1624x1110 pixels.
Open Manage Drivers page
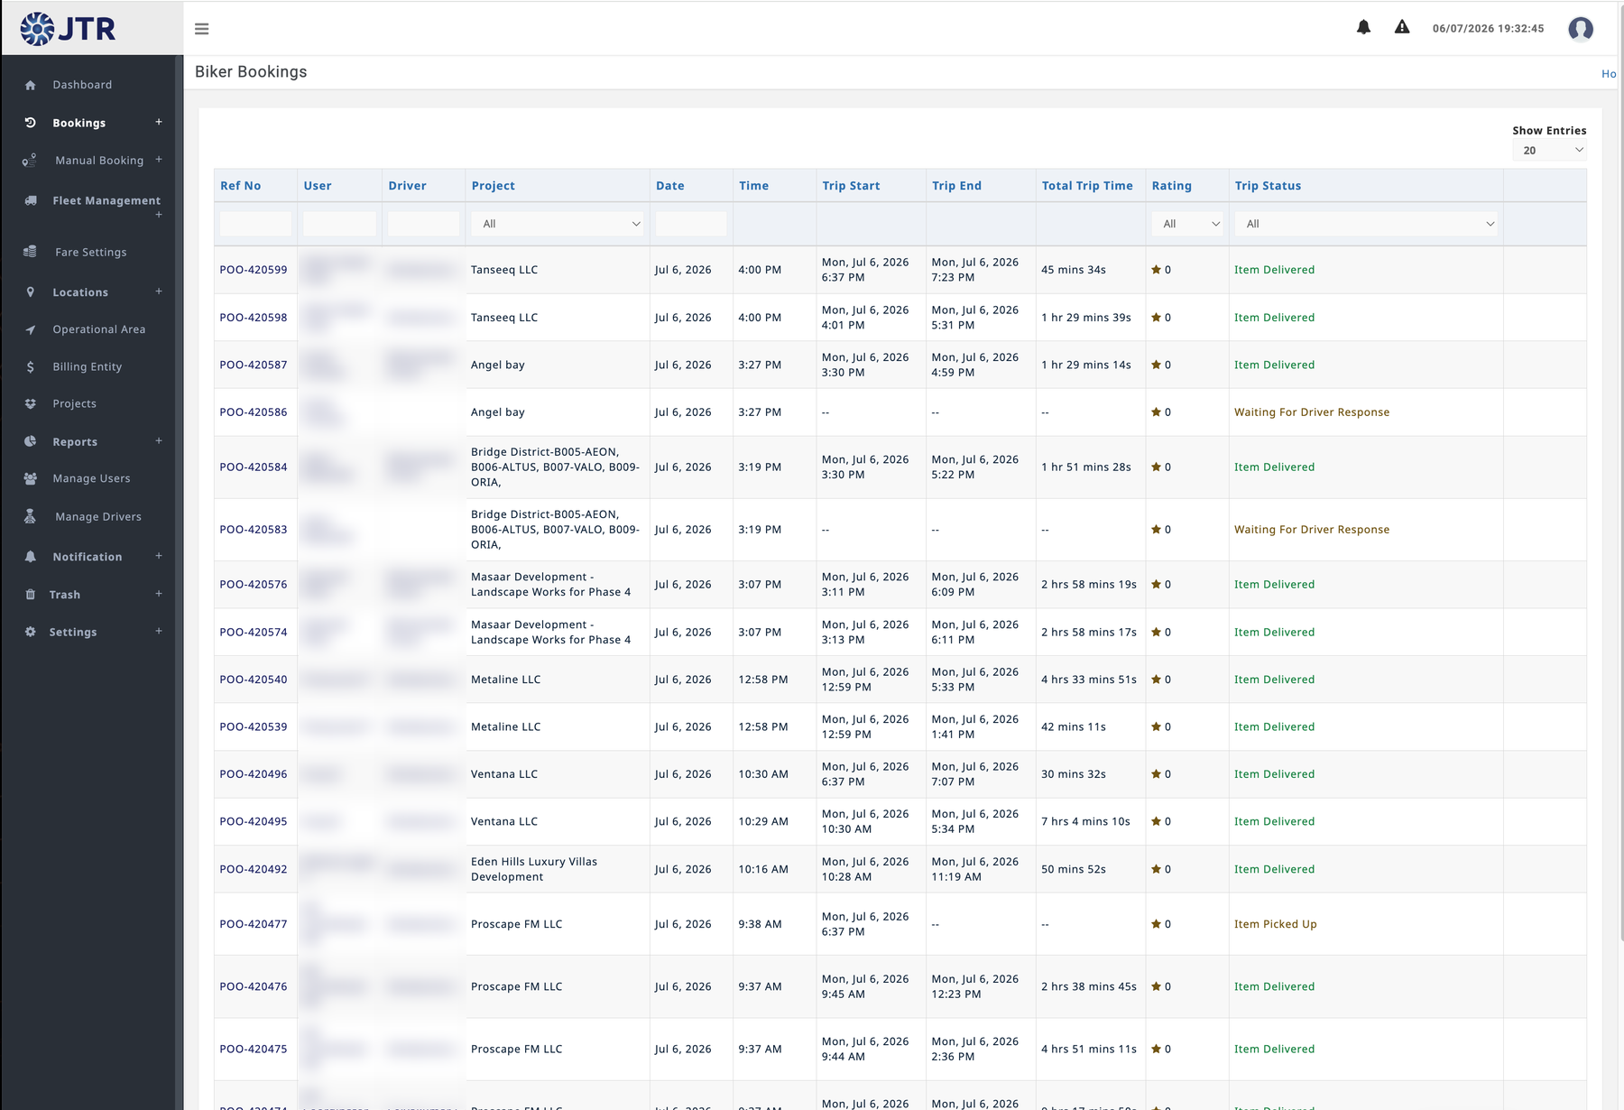point(98,517)
